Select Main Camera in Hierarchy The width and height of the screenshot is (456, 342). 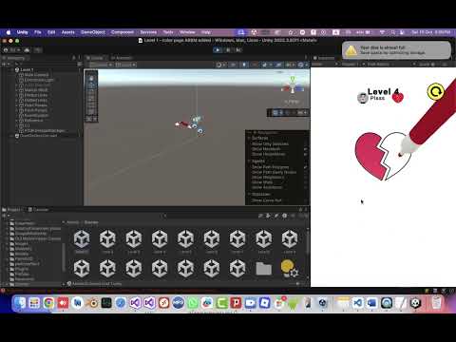pos(36,75)
